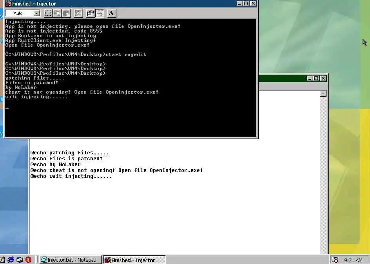Click '@echo wait injecting......' in Notepad
The image size is (370, 264).
click(x=71, y=176)
